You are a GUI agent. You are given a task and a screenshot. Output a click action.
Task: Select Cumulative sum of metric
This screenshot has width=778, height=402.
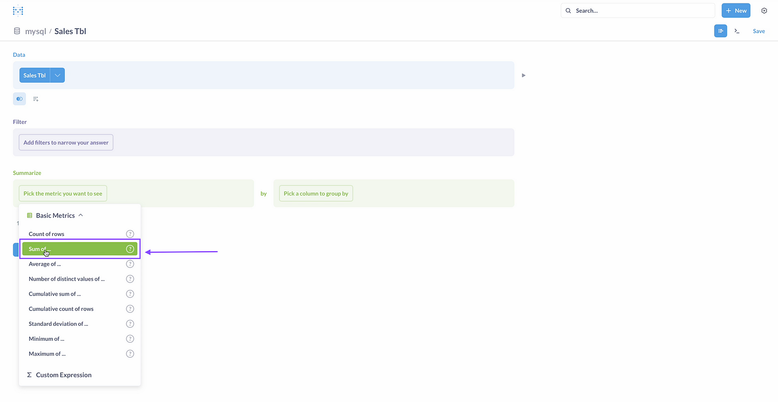pos(55,294)
